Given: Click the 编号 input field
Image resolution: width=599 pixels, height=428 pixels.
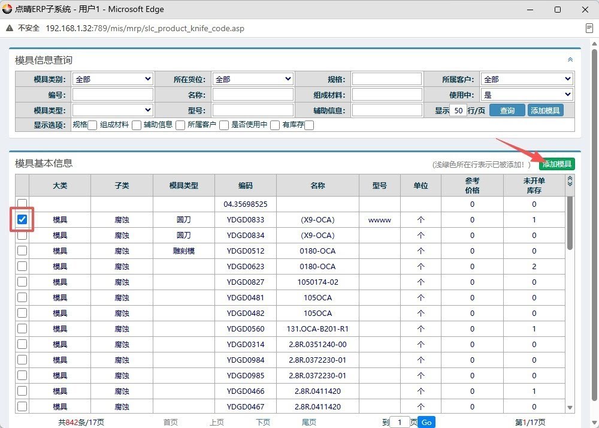Looking at the screenshot, I should point(113,94).
